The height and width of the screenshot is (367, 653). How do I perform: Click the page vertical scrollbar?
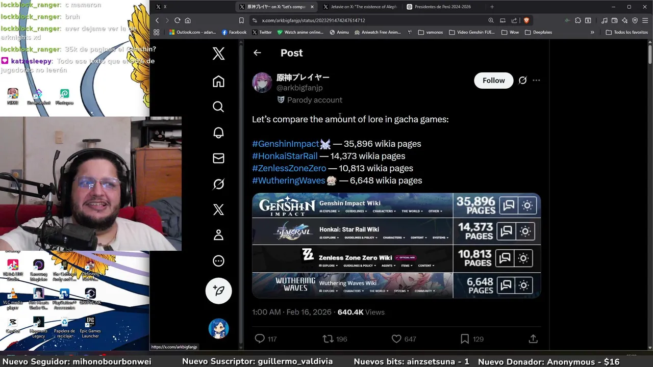(x=650, y=55)
